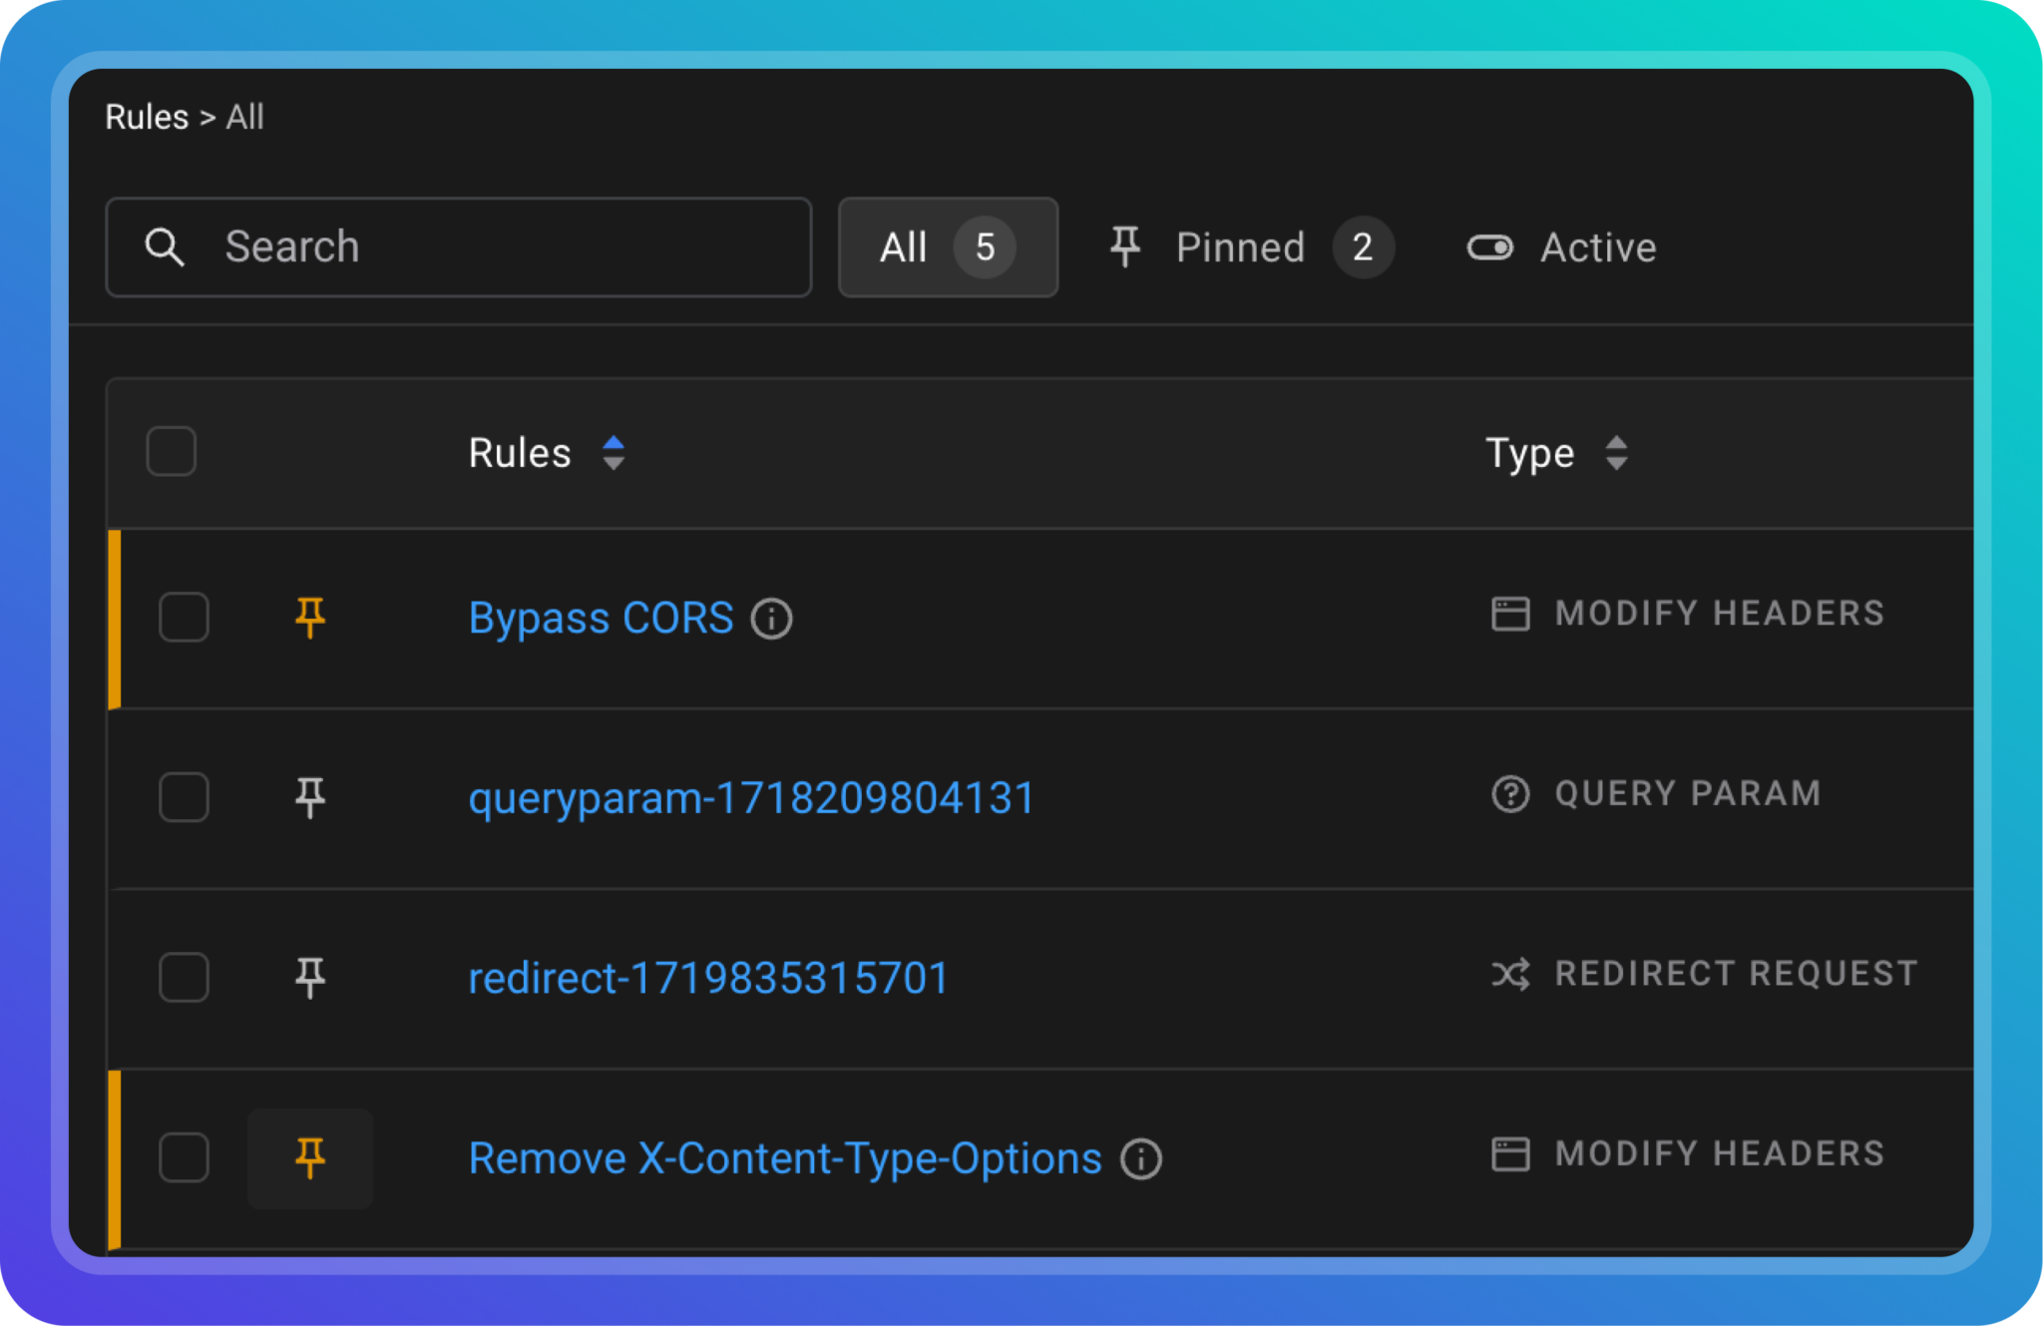Sort the list by Rules column
The width and height of the screenshot is (2043, 1326).
click(x=614, y=453)
